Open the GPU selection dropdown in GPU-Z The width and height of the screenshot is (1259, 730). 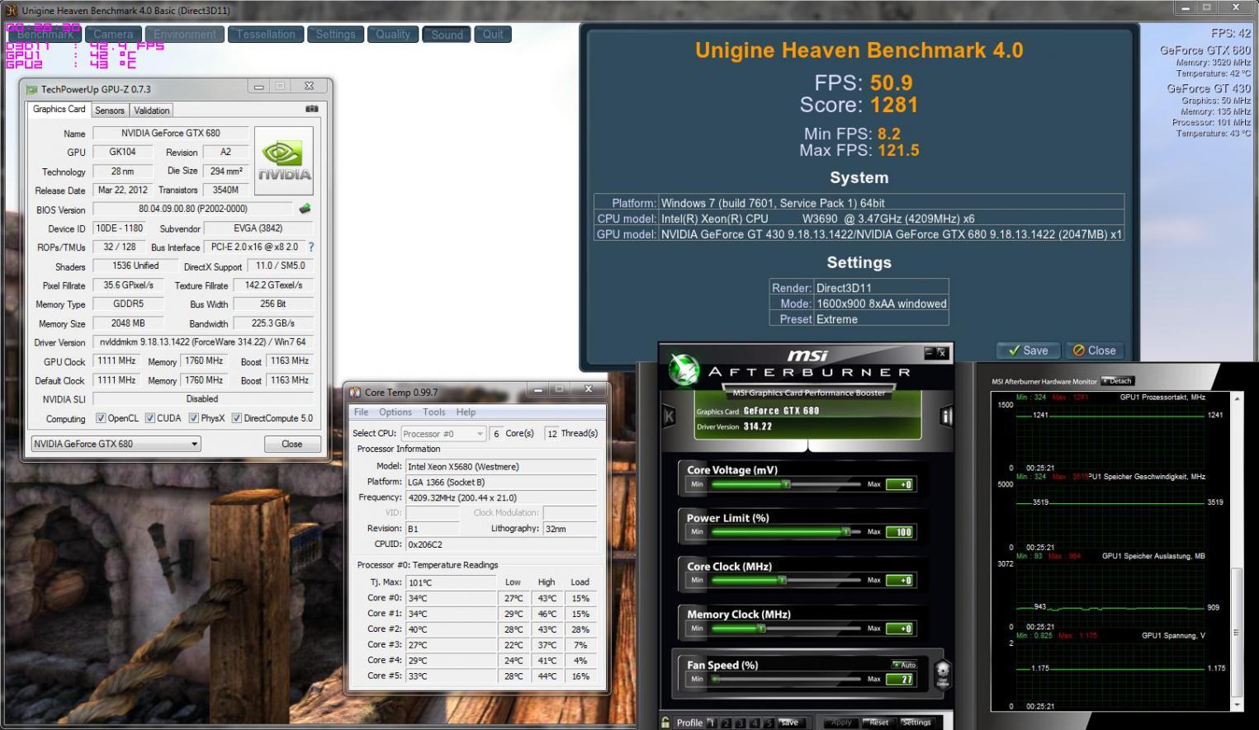tap(116, 444)
